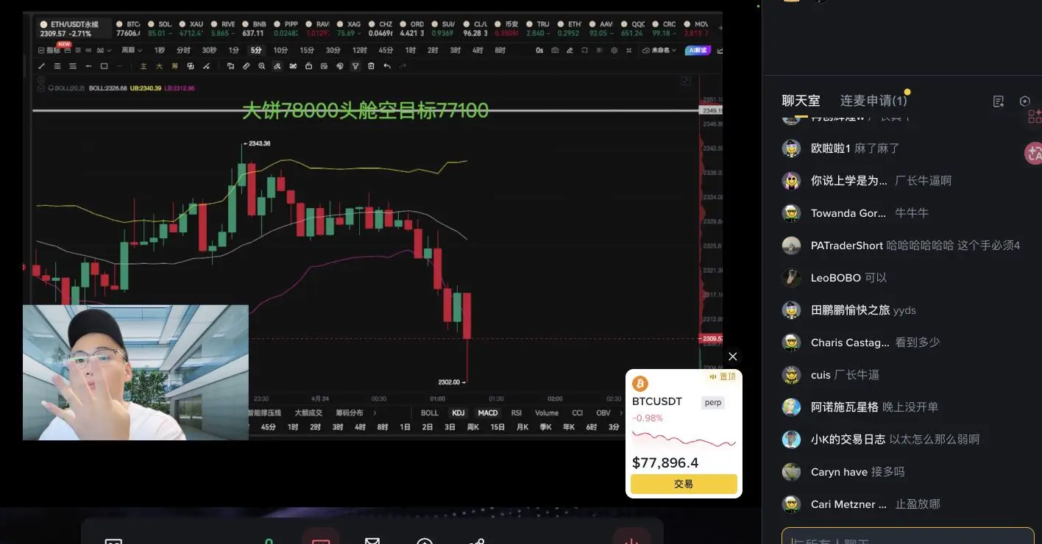Switch to the 1时 timeframe in top bar
1042x544 pixels.
(411, 50)
